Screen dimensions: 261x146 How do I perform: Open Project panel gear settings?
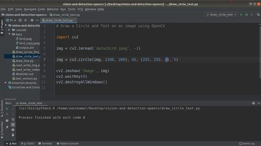click(32, 20)
